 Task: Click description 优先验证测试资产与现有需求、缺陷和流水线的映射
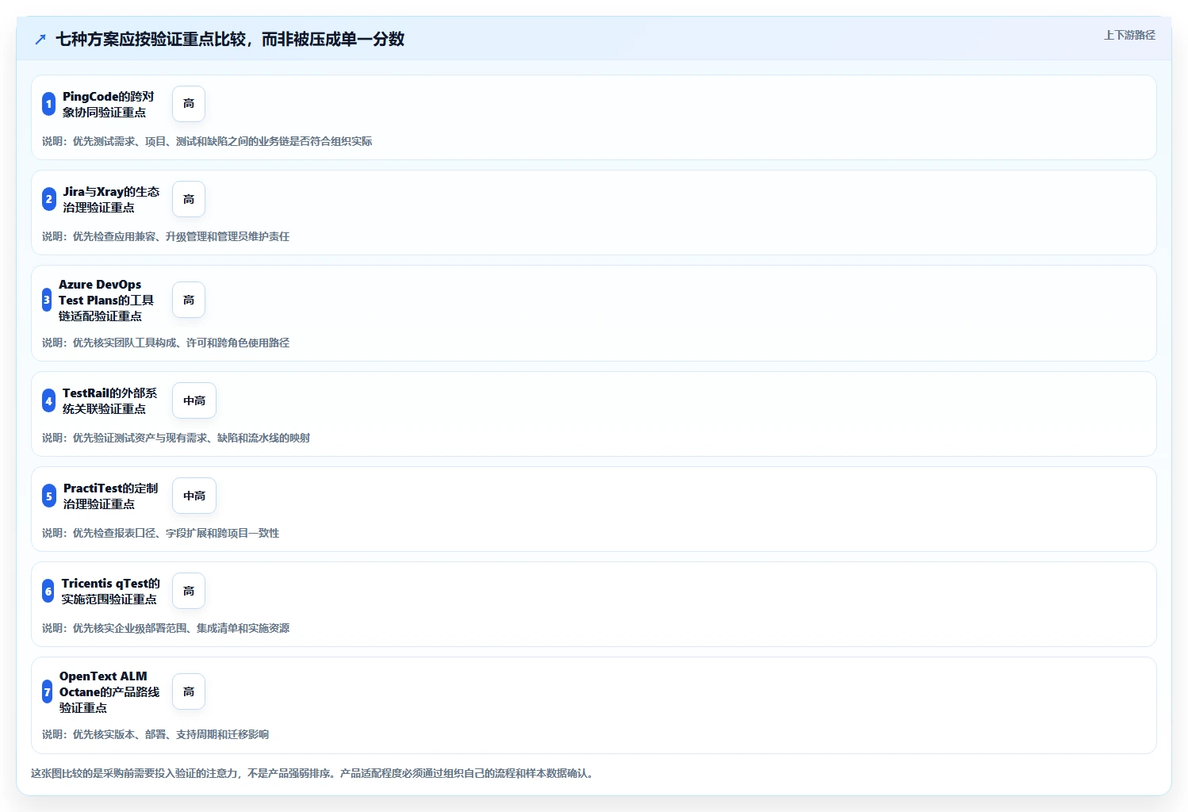click(176, 438)
